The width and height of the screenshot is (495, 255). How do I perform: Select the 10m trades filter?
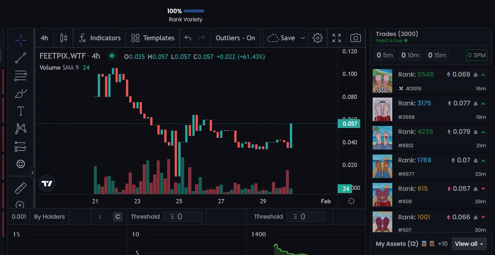[410, 55]
